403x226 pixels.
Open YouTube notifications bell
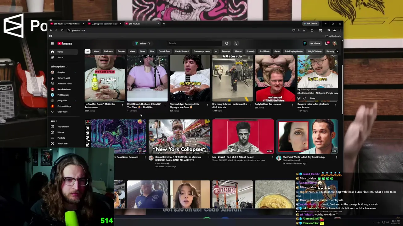tap(327, 43)
